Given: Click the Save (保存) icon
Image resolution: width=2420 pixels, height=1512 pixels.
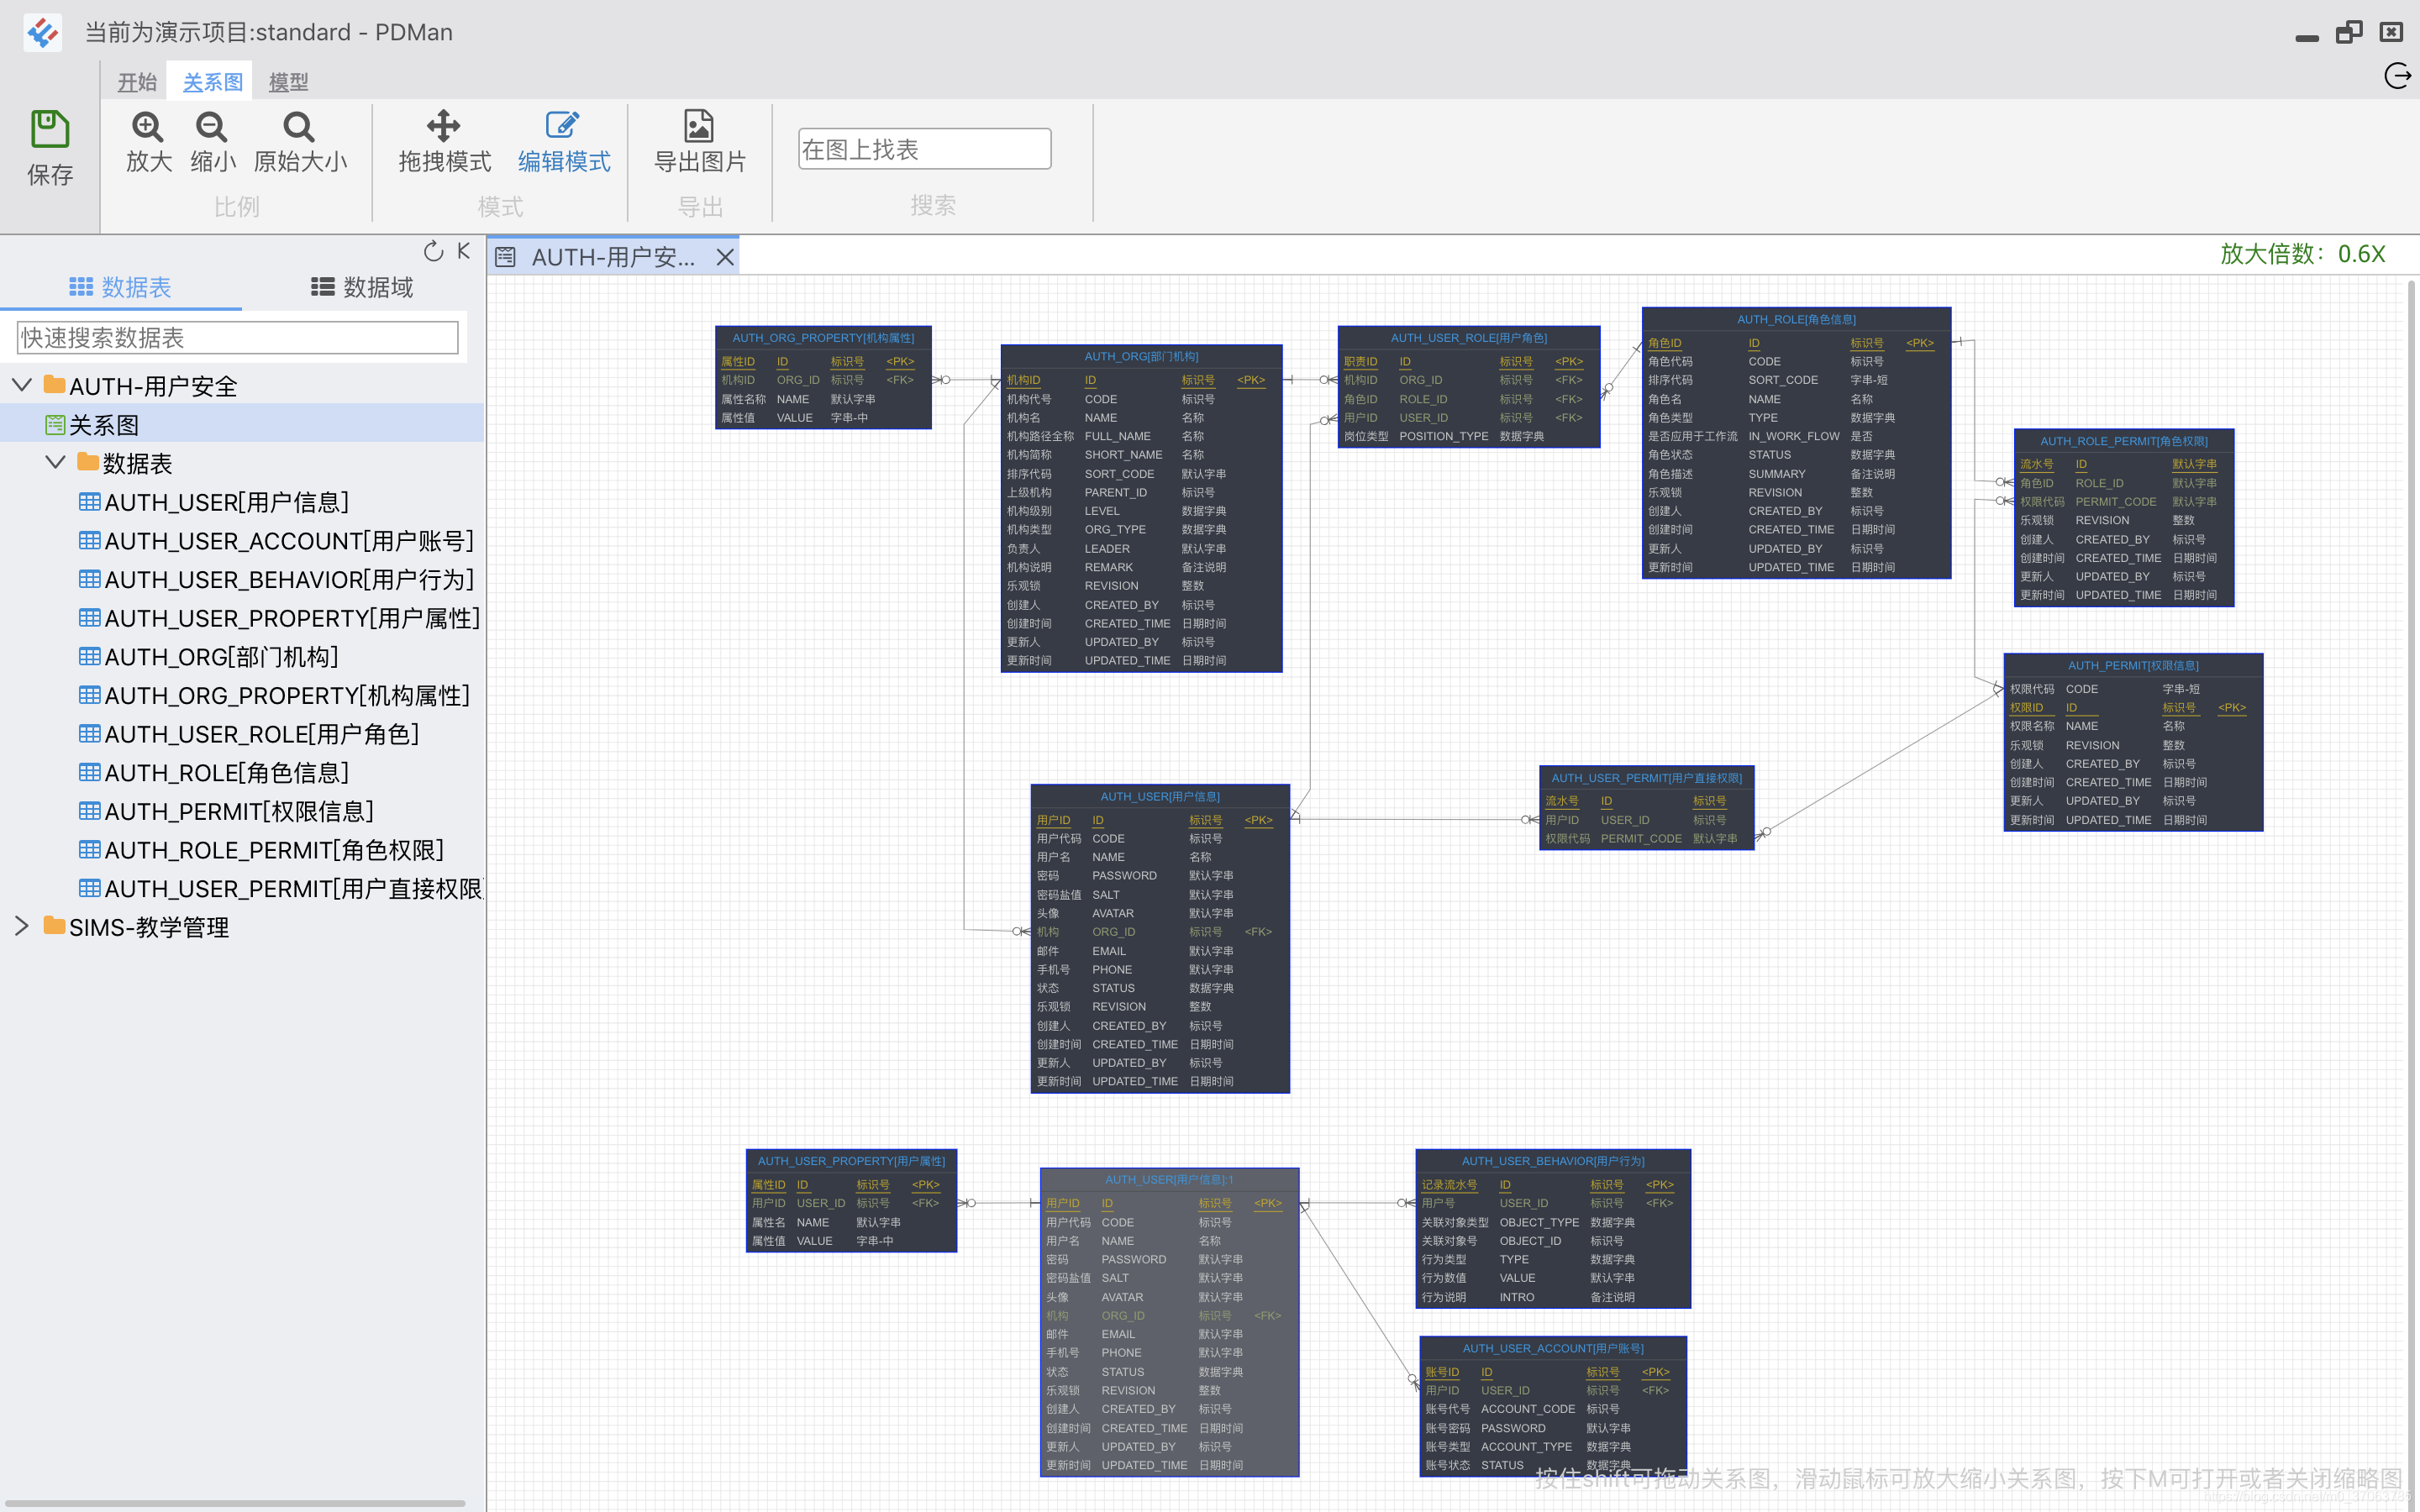Looking at the screenshot, I should click(50, 130).
